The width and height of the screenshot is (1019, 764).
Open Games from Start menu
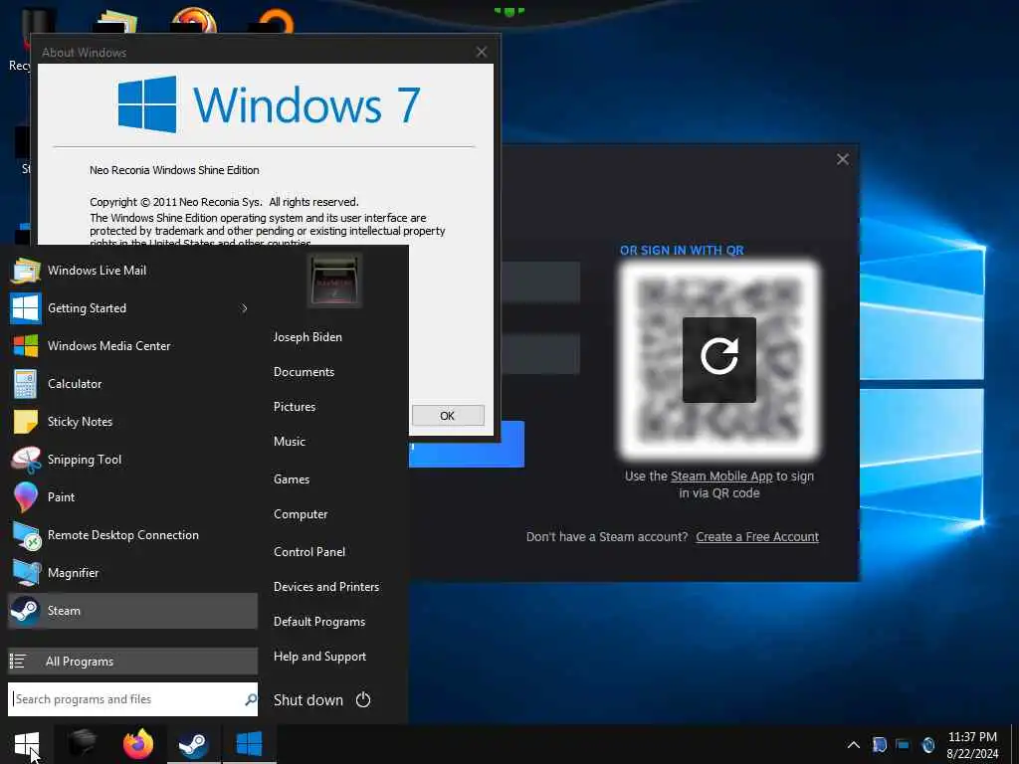(292, 479)
